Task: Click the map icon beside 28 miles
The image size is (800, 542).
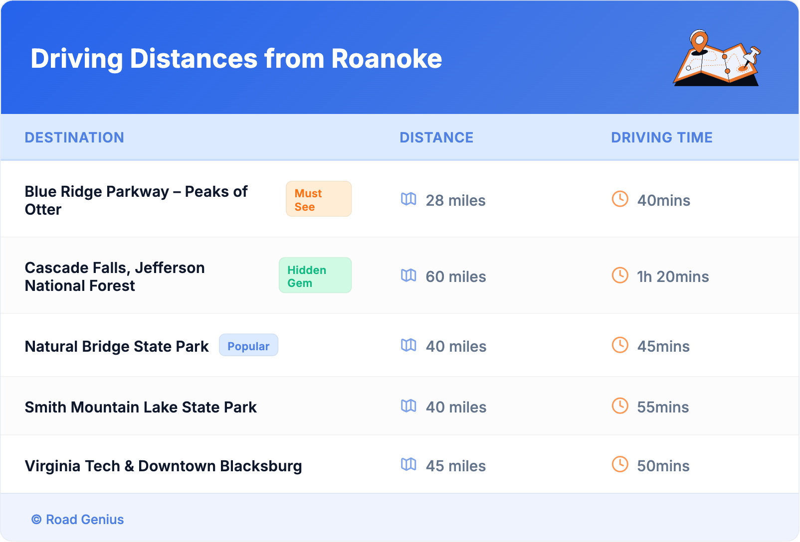Action: (x=408, y=199)
